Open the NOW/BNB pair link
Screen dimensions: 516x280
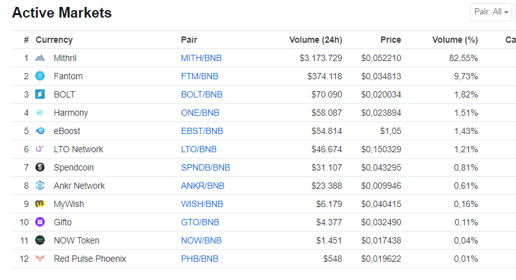point(201,240)
